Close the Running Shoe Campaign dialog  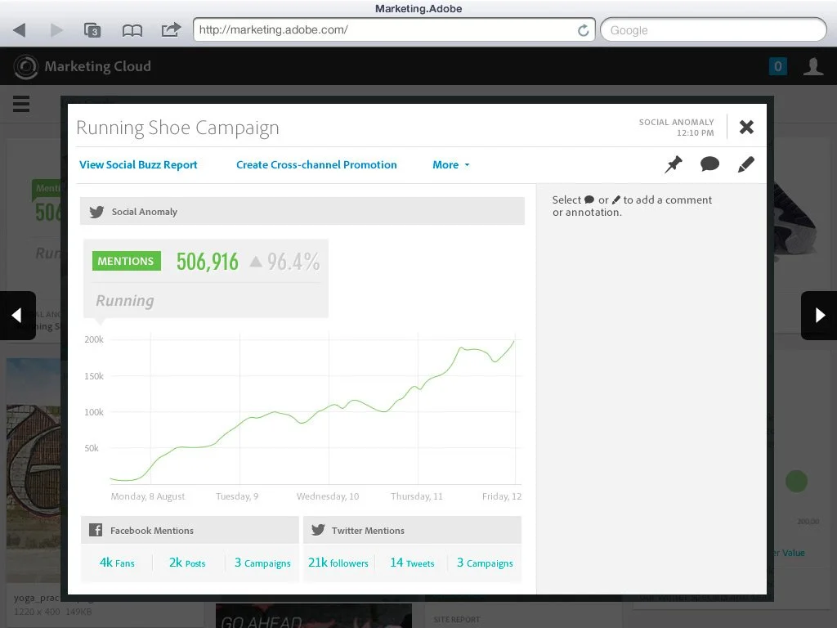pos(746,127)
